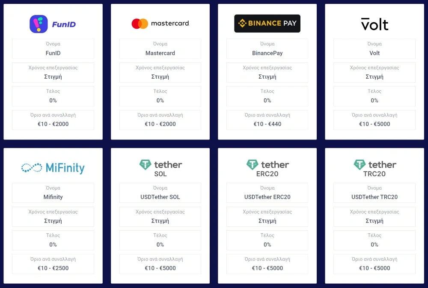Click the USDTether SOL name box
This screenshot has height=288, width=428.
(160, 193)
